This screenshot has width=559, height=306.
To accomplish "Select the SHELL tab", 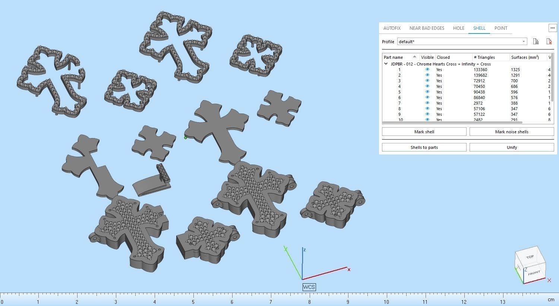I will [479, 28].
